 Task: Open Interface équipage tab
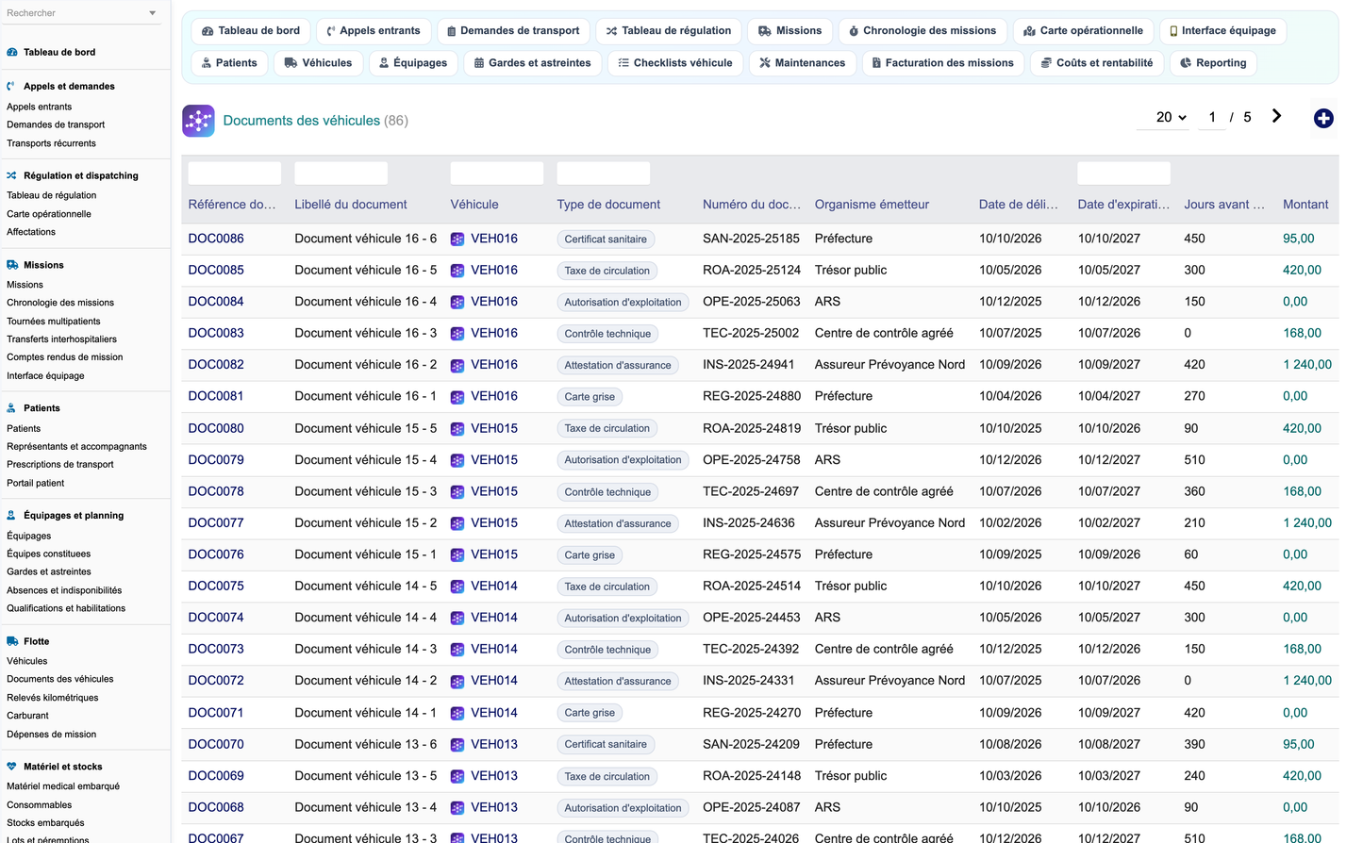click(x=1222, y=31)
